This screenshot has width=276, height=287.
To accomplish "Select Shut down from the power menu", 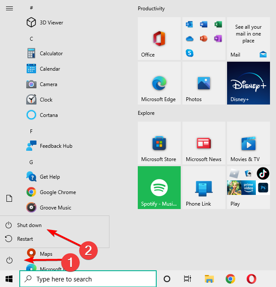I will pos(55,225).
